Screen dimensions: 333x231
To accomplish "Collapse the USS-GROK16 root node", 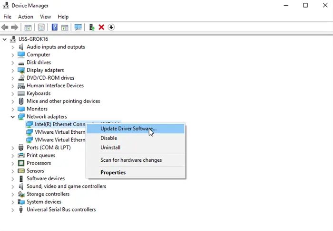I will [x=4, y=39].
